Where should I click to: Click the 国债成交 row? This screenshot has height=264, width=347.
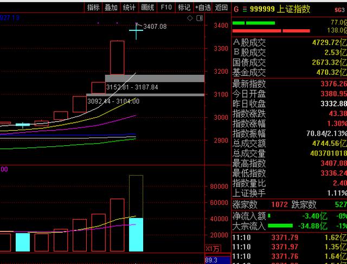pos(290,62)
